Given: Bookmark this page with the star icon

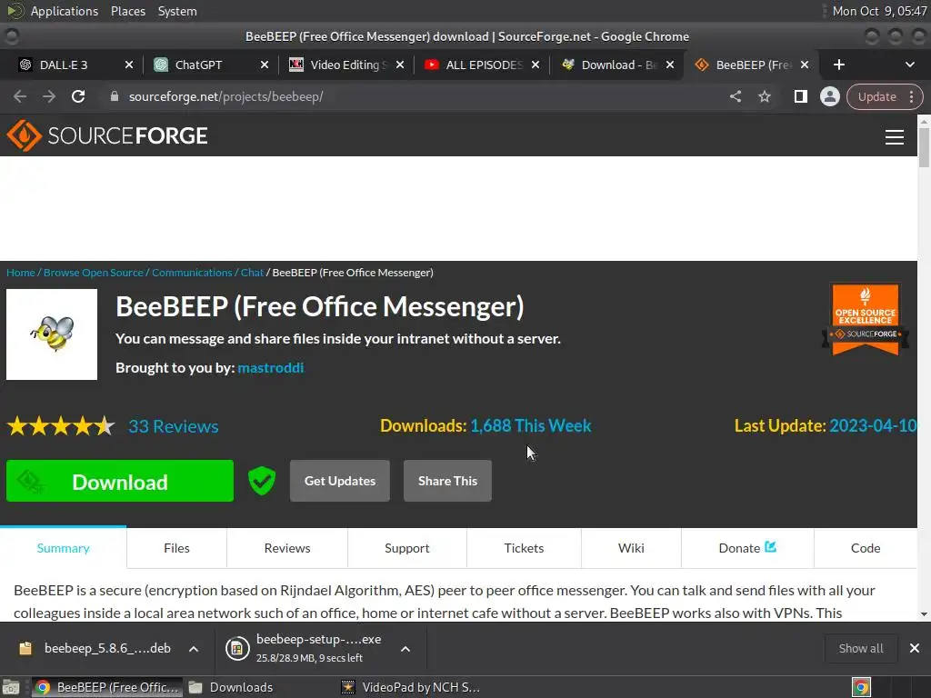Looking at the screenshot, I should [764, 96].
